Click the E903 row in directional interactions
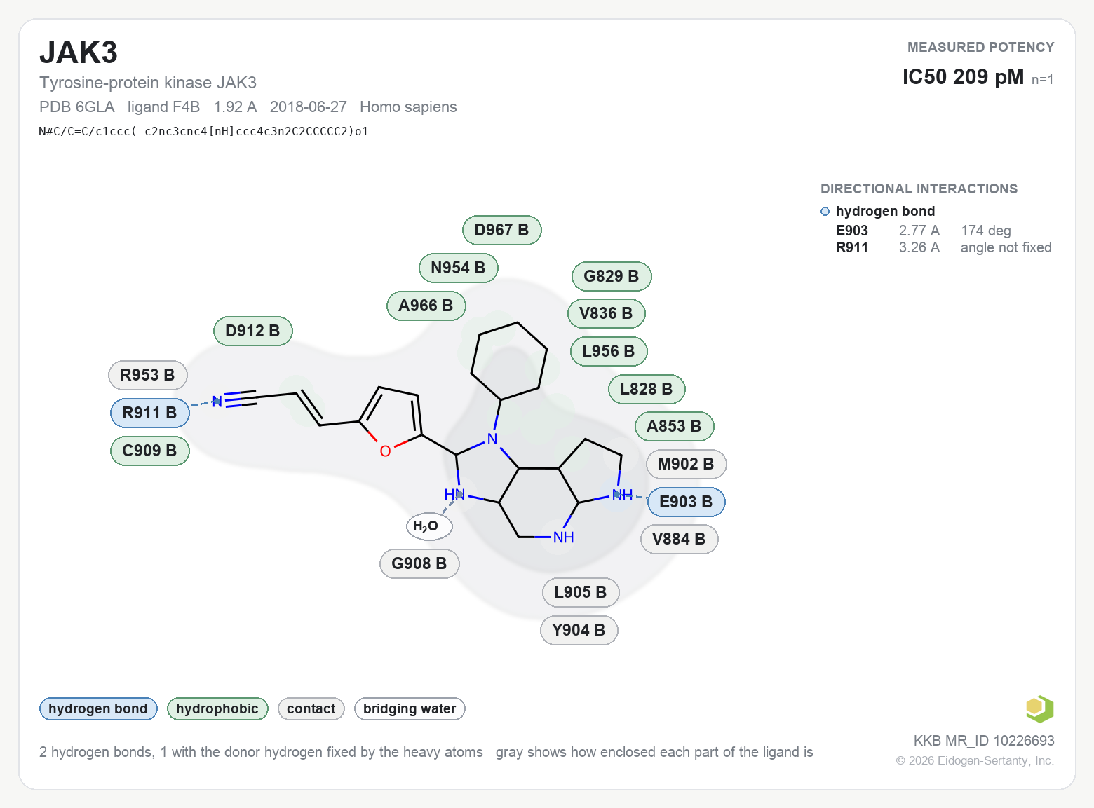Image resolution: width=1094 pixels, height=808 pixels. pyautogui.click(x=944, y=231)
